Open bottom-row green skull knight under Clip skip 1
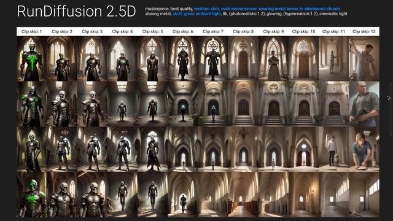This screenshot has width=393, height=221. pyautogui.click(x=31, y=195)
